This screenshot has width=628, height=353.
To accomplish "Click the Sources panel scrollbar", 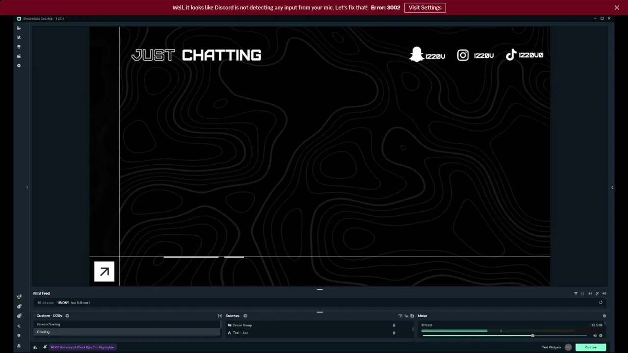I will point(414,329).
